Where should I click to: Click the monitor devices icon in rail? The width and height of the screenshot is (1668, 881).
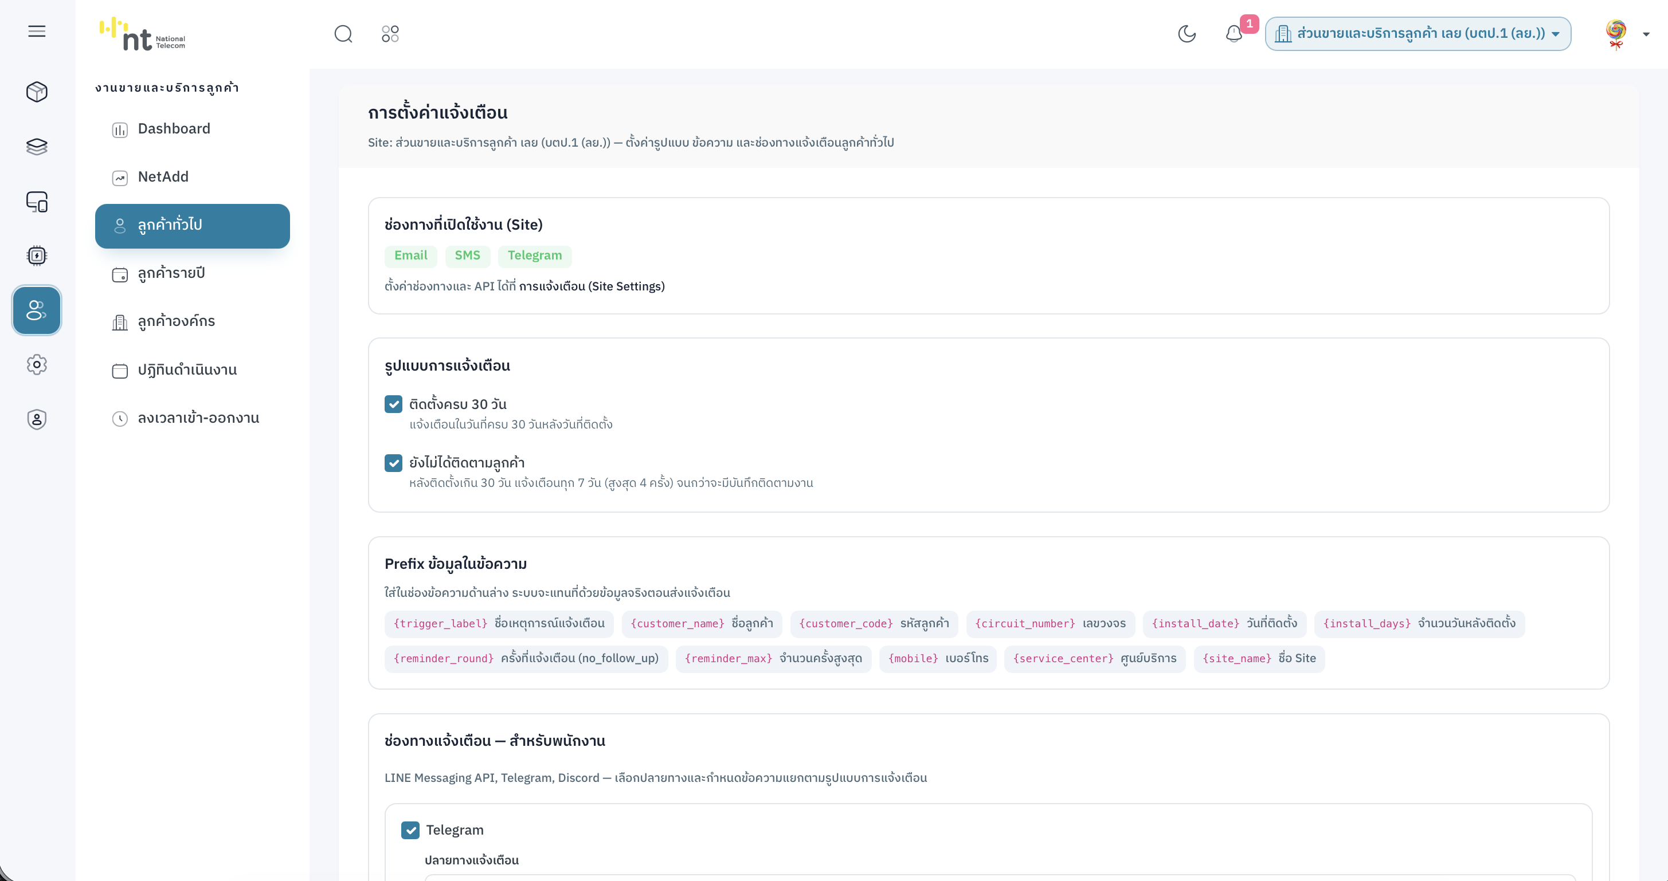pos(37,202)
